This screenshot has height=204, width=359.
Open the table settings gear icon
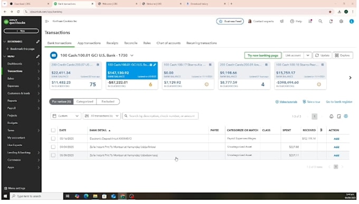[346, 116]
